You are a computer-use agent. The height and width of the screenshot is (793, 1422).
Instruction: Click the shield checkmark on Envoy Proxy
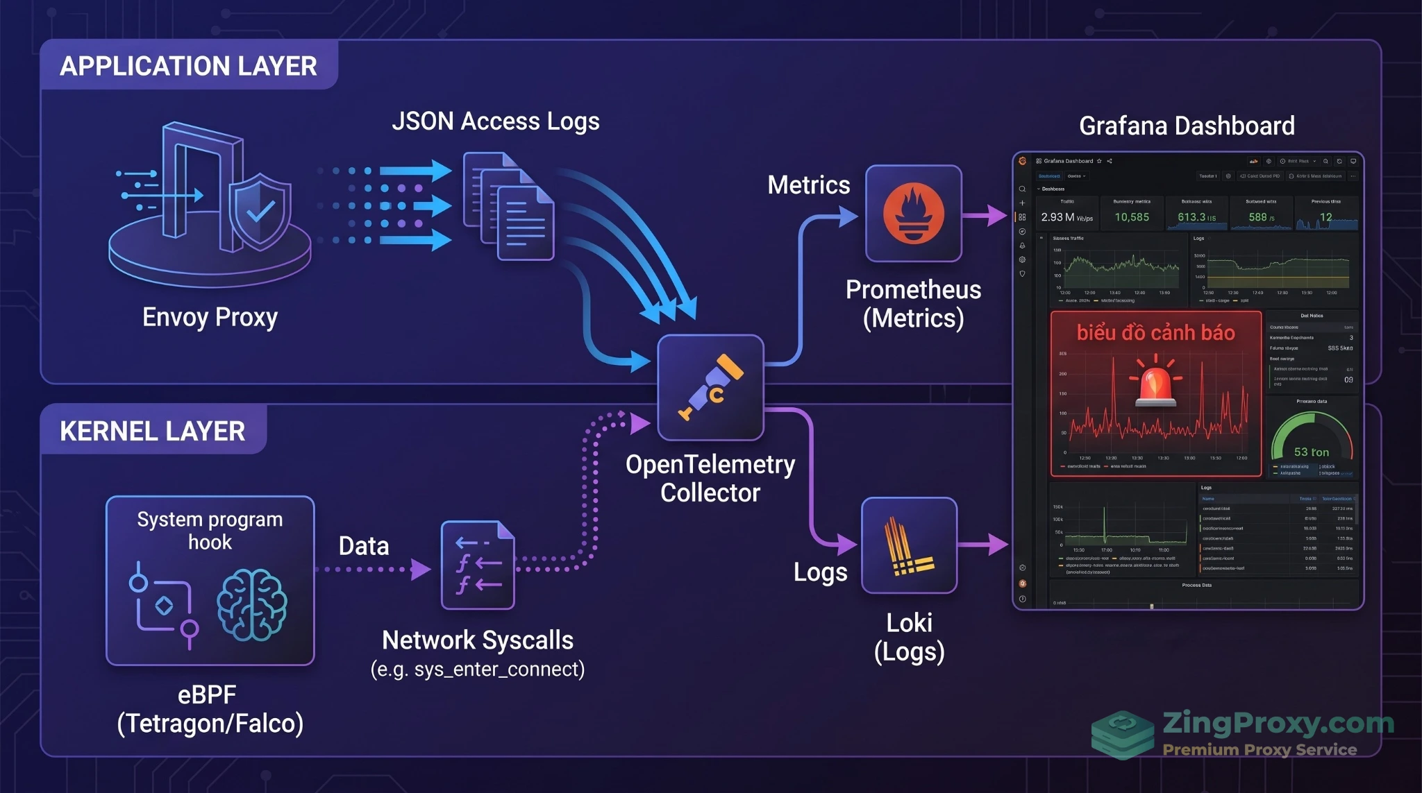coord(260,211)
